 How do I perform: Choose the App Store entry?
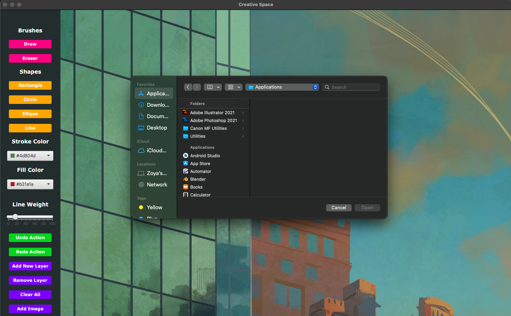[x=200, y=164]
